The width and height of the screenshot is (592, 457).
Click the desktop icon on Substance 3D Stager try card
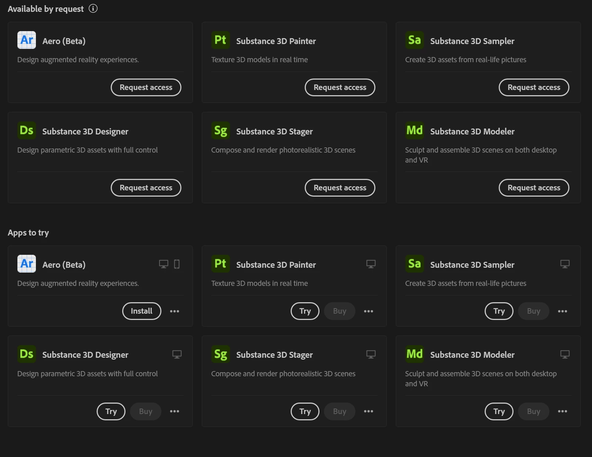(x=371, y=354)
